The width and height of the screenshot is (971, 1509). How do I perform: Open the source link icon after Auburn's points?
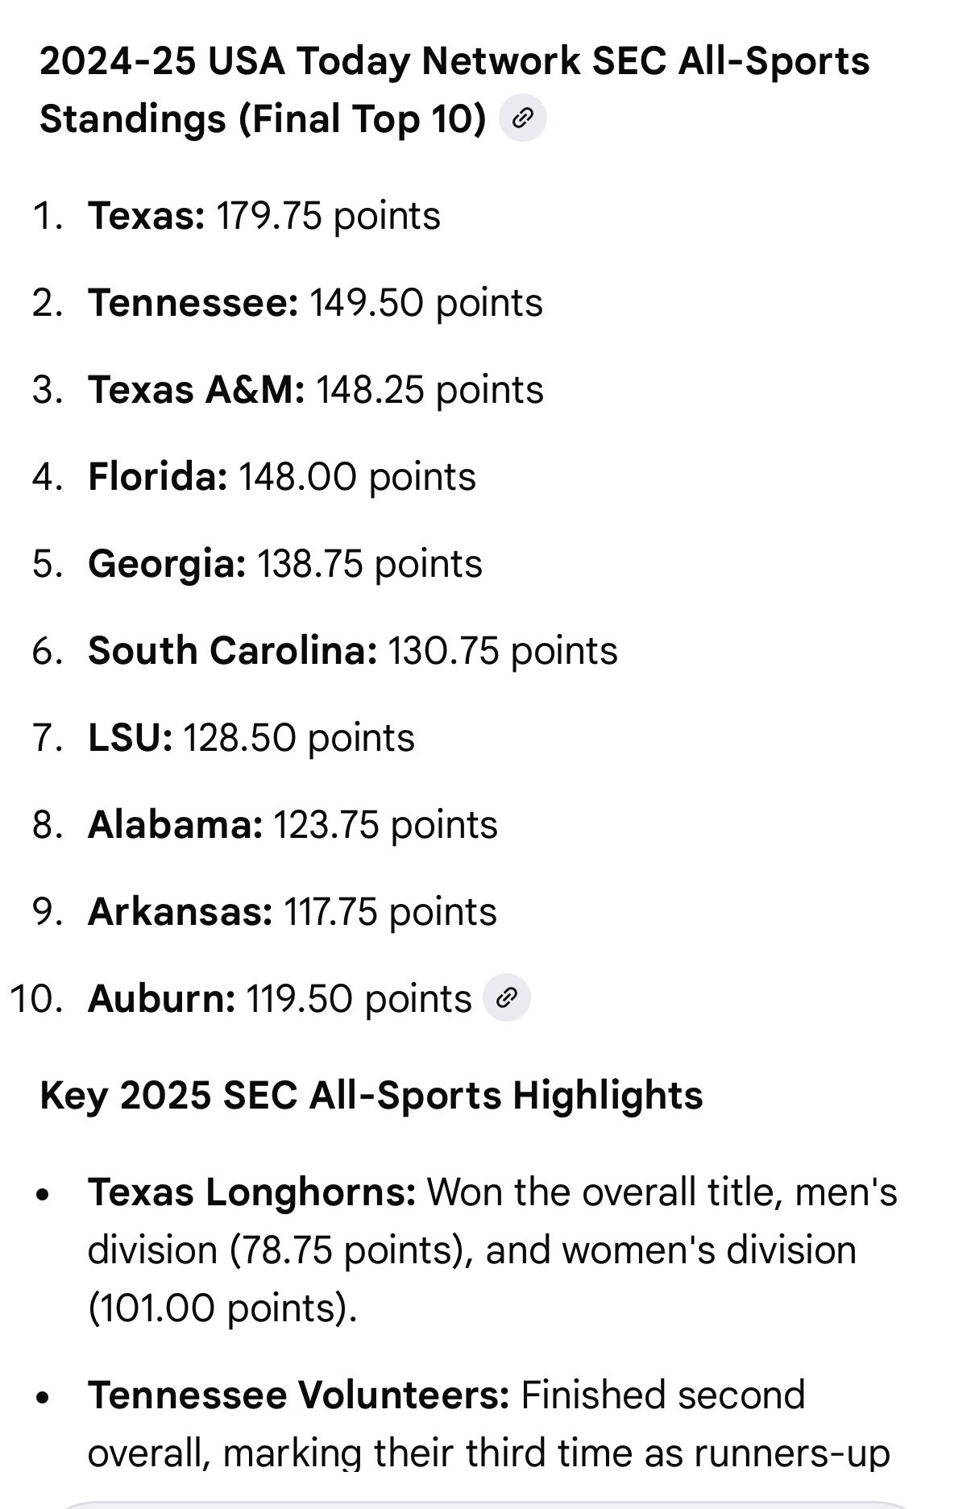click(506, 998)
